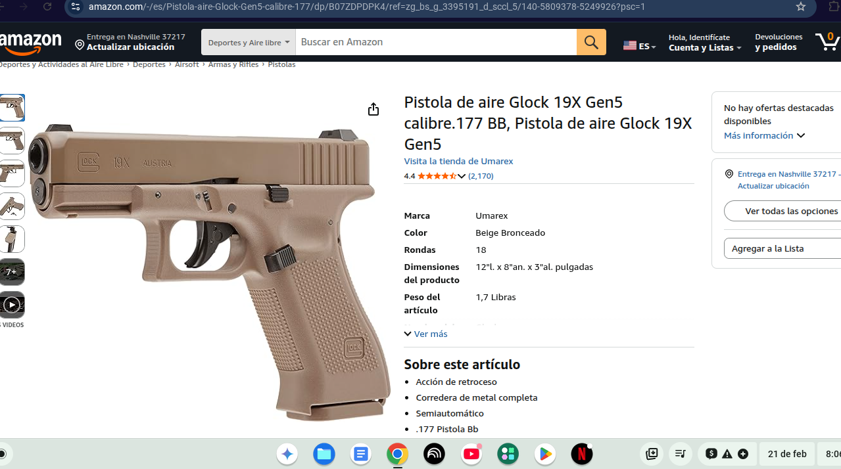Viewport: 841px width, 469px height.
Task: Click the orange search magnifier button
Action: [x=591, y=42]
